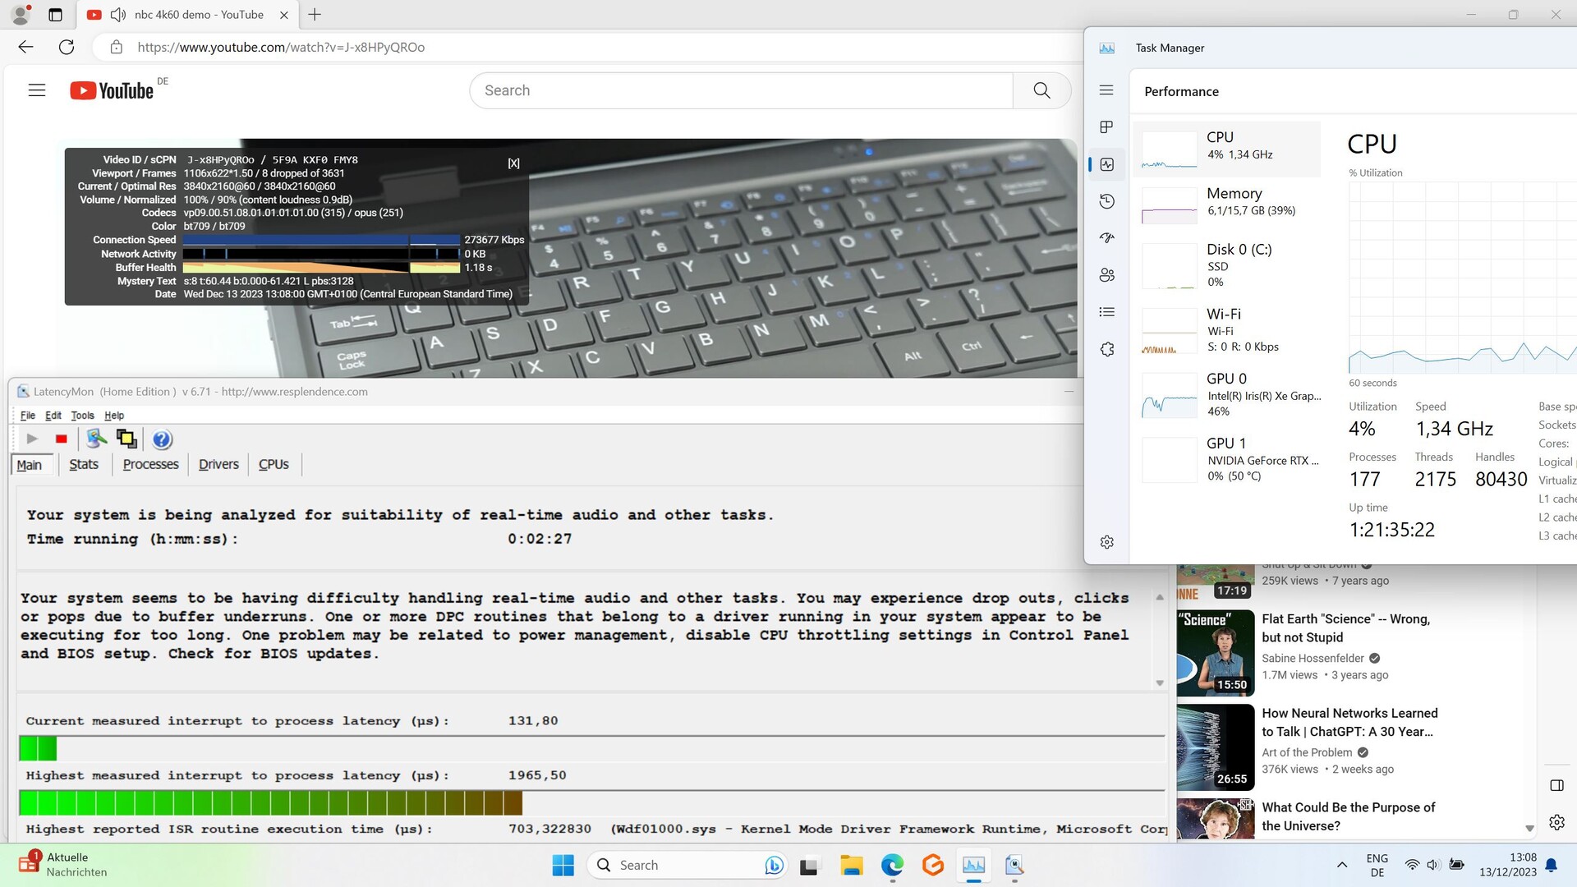Open File Explorer from taskbar
1577x887 pixels.
(x=851, y=865)
